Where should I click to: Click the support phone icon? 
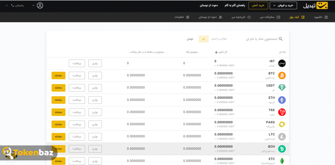coord(12,5)
